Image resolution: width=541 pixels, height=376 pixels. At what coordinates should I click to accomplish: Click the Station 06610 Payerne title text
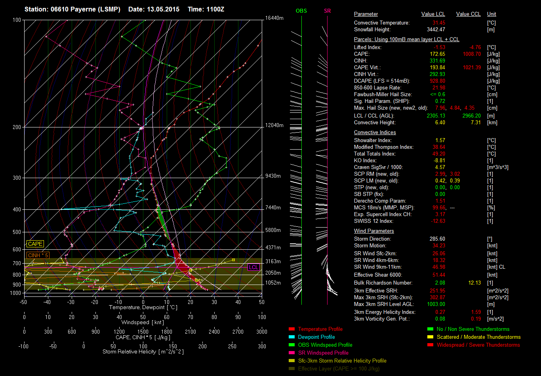click(x=72, y=9)
